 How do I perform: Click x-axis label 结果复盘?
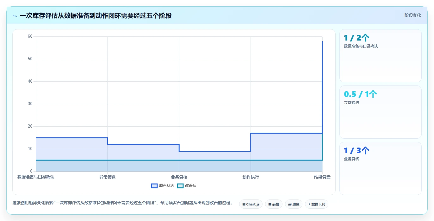[322, 177]
